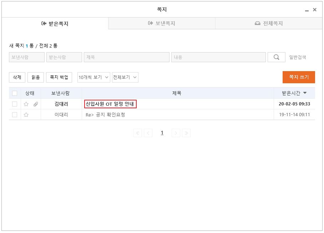Sort by 받은시간 column arrow
The image size is (324, 233).
coord(305,93)
